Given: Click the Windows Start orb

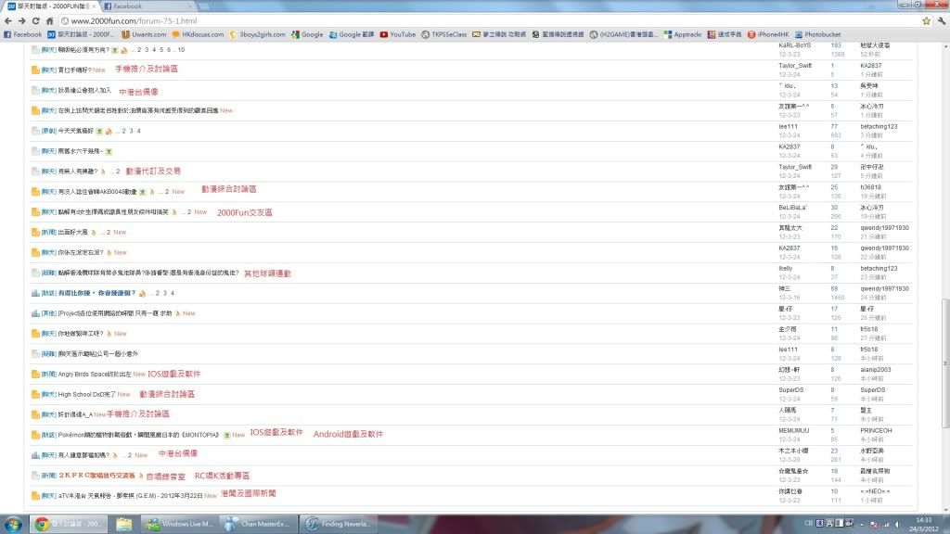Looking at the screenshot, I should 13,524.
